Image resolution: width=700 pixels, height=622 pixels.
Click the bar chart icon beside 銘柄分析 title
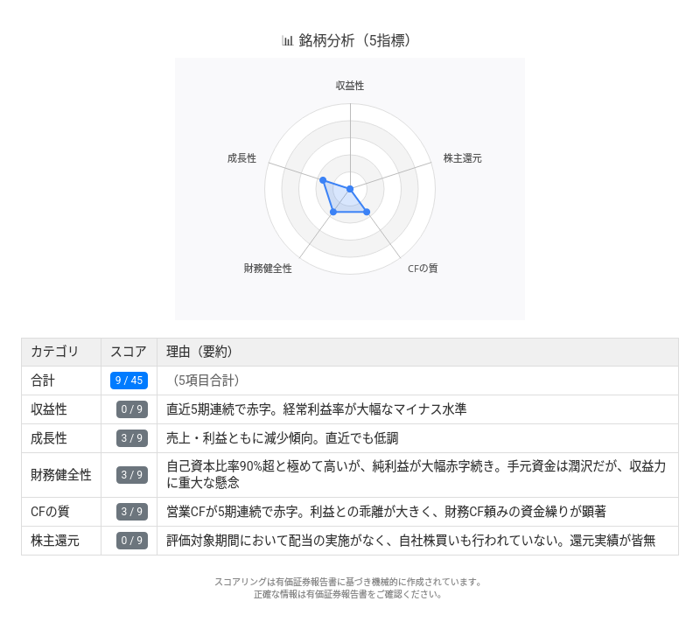(x=287, y=40)
